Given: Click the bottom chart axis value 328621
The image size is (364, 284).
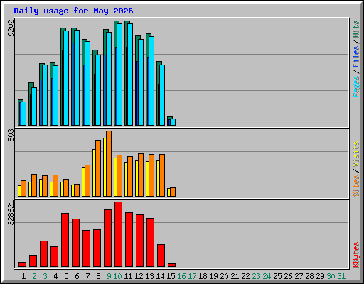Looking at the screenshot, I should click(x=11, y=213).
